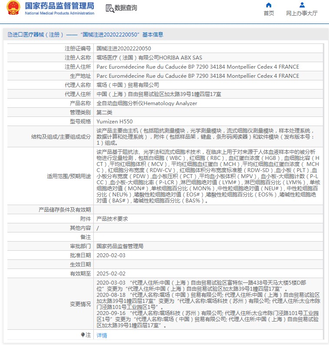The image size is (329, 345).
Task: Click the national emblem logo
Action: [x=13, y=8]
